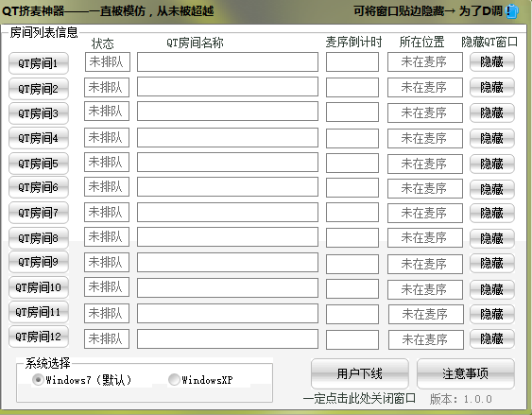Click the countdown field for QT房间1
The image size is (532, 415).
tap(352, 61)
